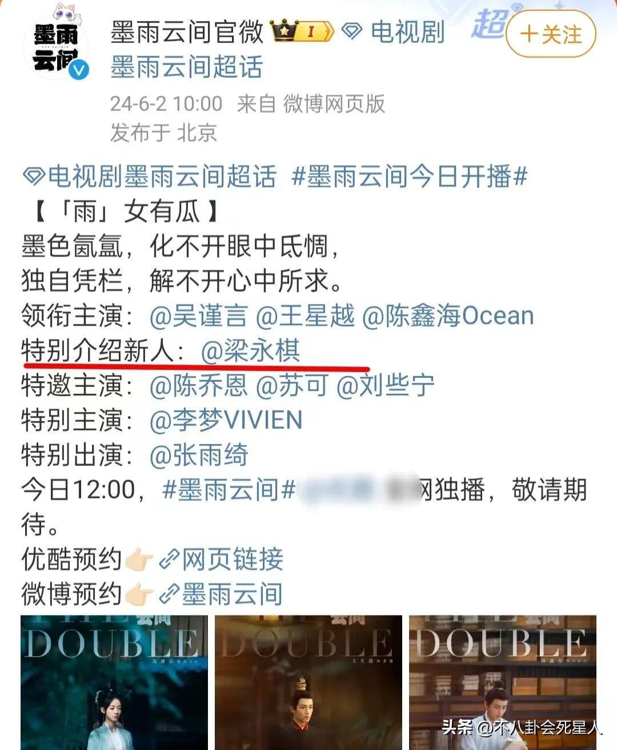This screenshot has width=617, height=750.
Task: Open underlined @梁永棋 mention
Action: (x=250, y=350)
